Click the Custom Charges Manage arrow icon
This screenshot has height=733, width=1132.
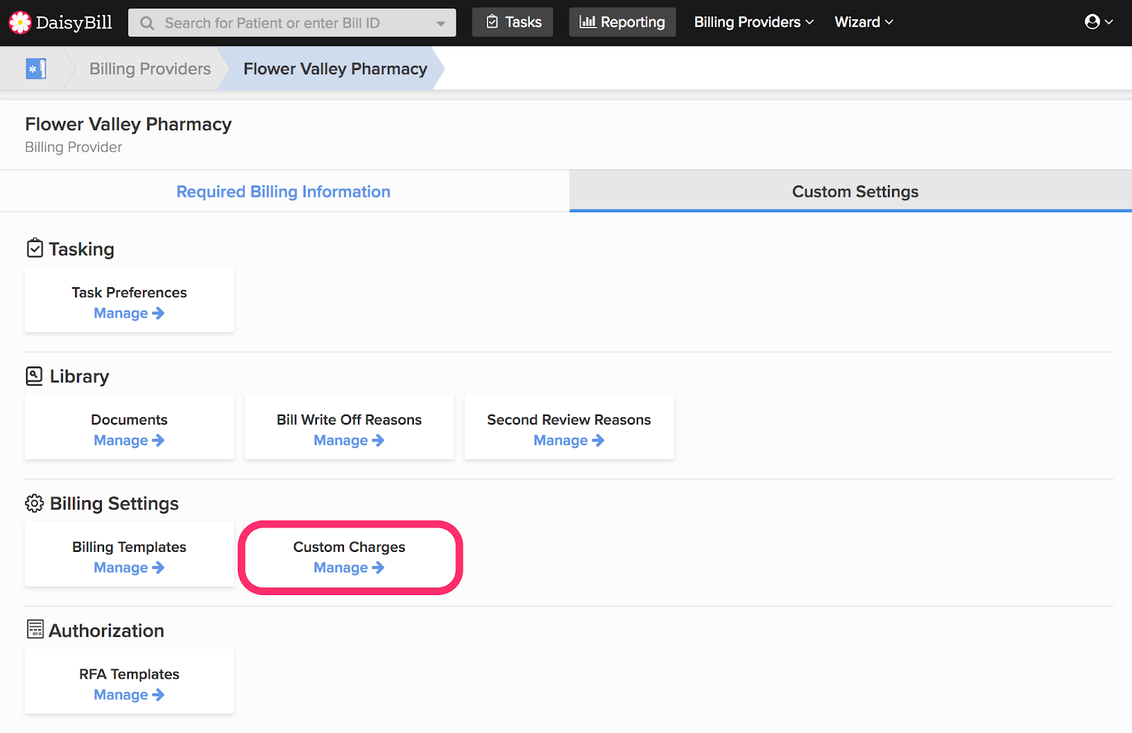[379, 567]
